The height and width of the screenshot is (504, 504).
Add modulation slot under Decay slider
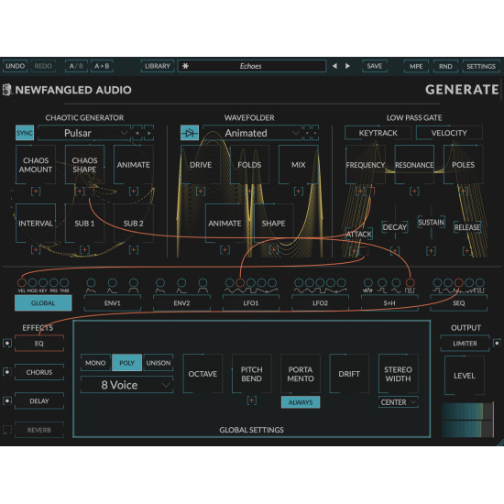point(395,251)
